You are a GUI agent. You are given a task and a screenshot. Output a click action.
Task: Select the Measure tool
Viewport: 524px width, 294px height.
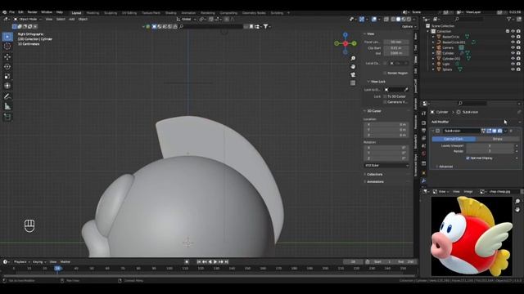coord(7,106)
